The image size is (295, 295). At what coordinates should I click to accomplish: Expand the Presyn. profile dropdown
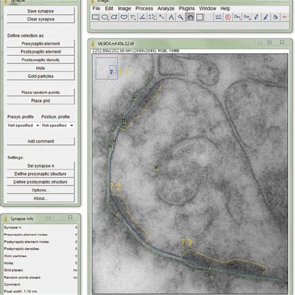tap(23, 125)
